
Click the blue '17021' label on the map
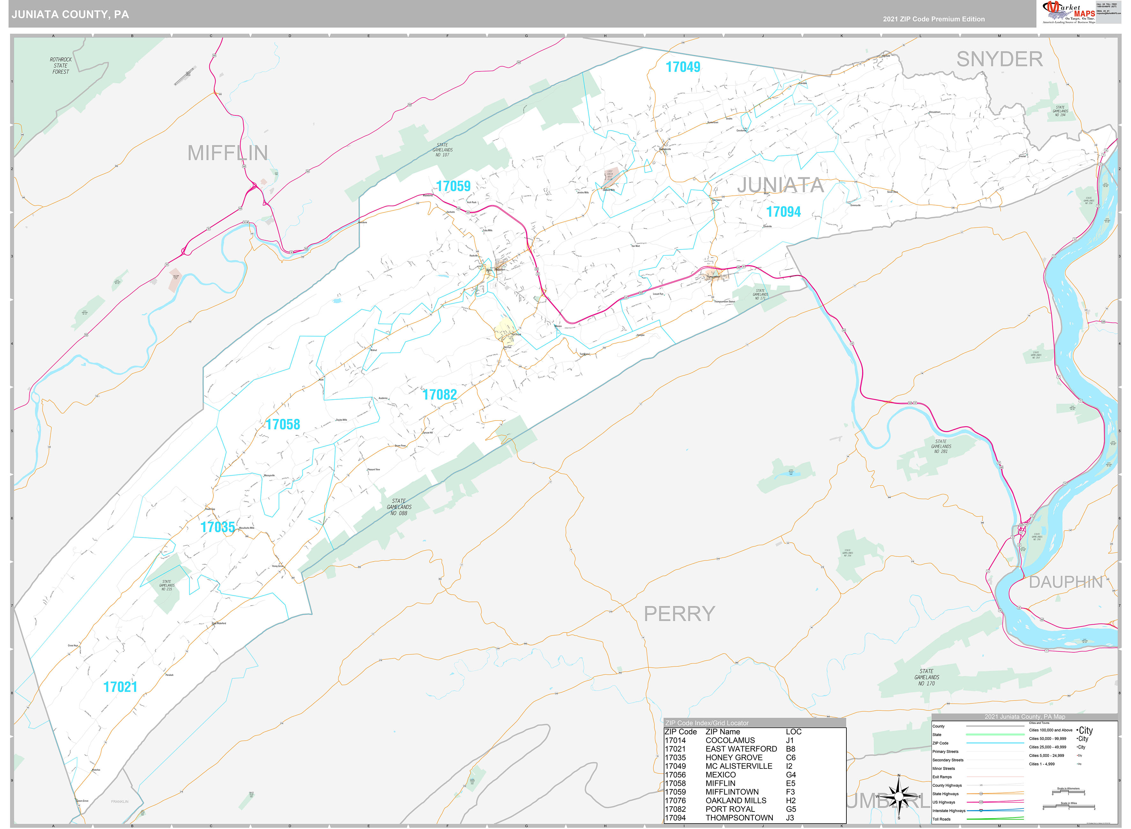120,687
